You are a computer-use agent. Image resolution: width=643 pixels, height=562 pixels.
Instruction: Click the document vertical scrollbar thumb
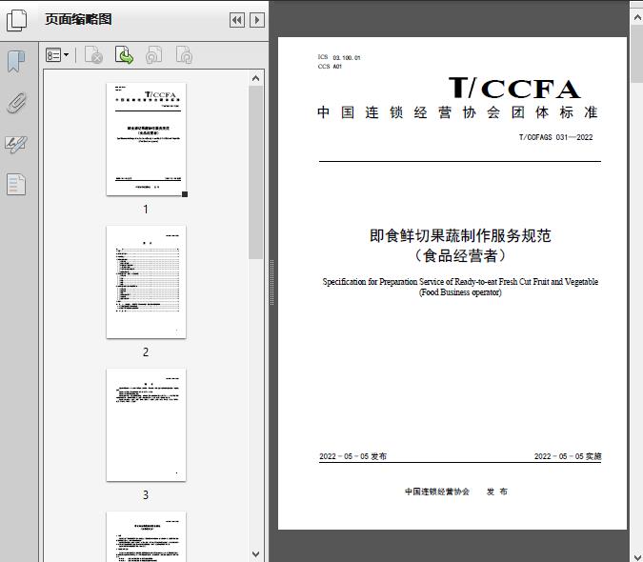coord(637,53)
